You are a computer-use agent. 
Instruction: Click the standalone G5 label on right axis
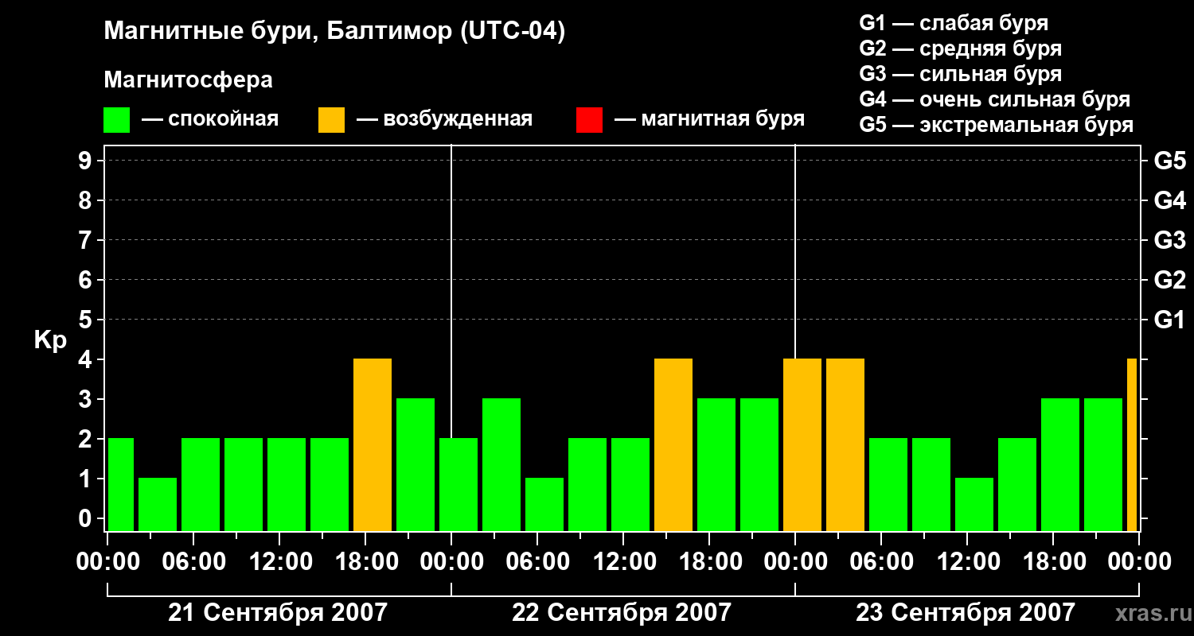[x=1169, y=161]
